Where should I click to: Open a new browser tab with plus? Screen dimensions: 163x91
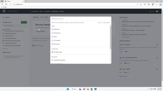point(26,1)
